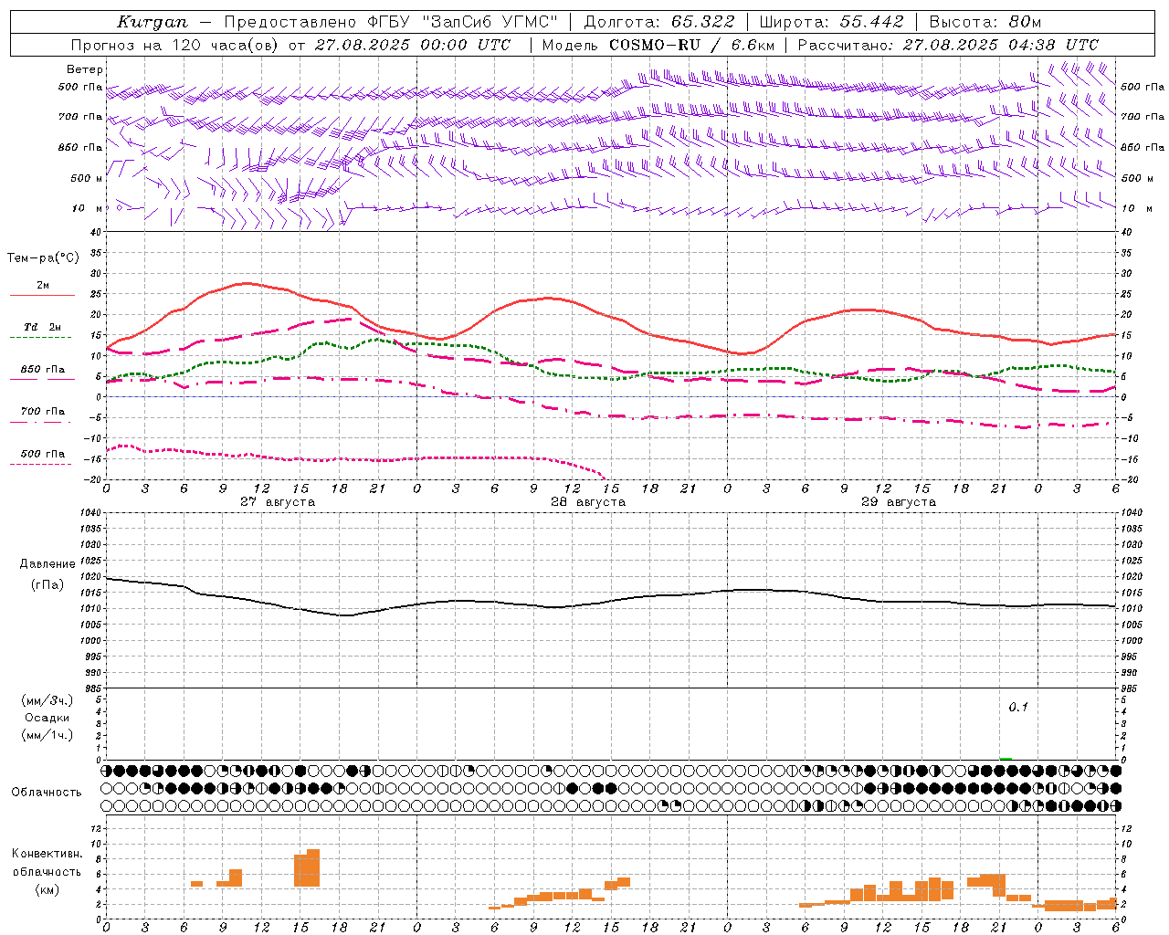Select the 500 м wind level label on the left axis
This screenshot has width=1169, height=935.
pos(87,178)
